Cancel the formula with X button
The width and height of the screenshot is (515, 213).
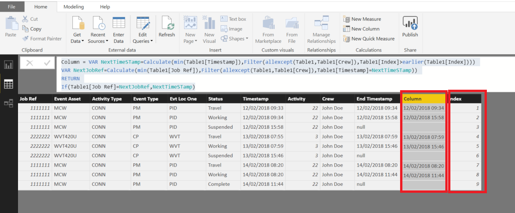coord(30,63)
